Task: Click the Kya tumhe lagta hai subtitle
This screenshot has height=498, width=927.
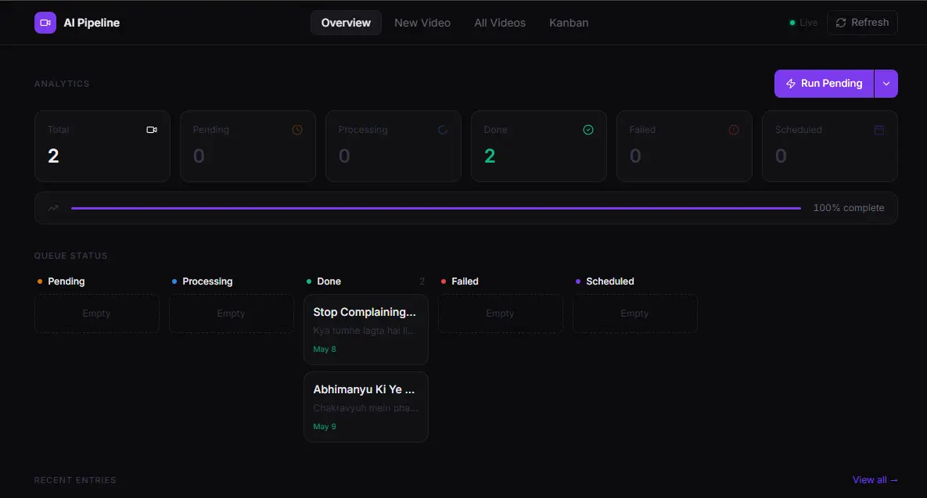Action: pyautogui.click(x=365, y=331)
